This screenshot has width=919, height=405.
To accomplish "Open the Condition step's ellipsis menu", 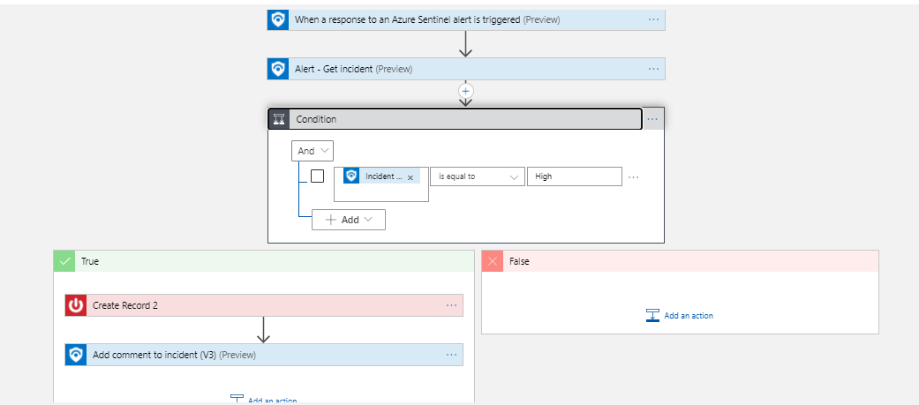I will [652, 119].
